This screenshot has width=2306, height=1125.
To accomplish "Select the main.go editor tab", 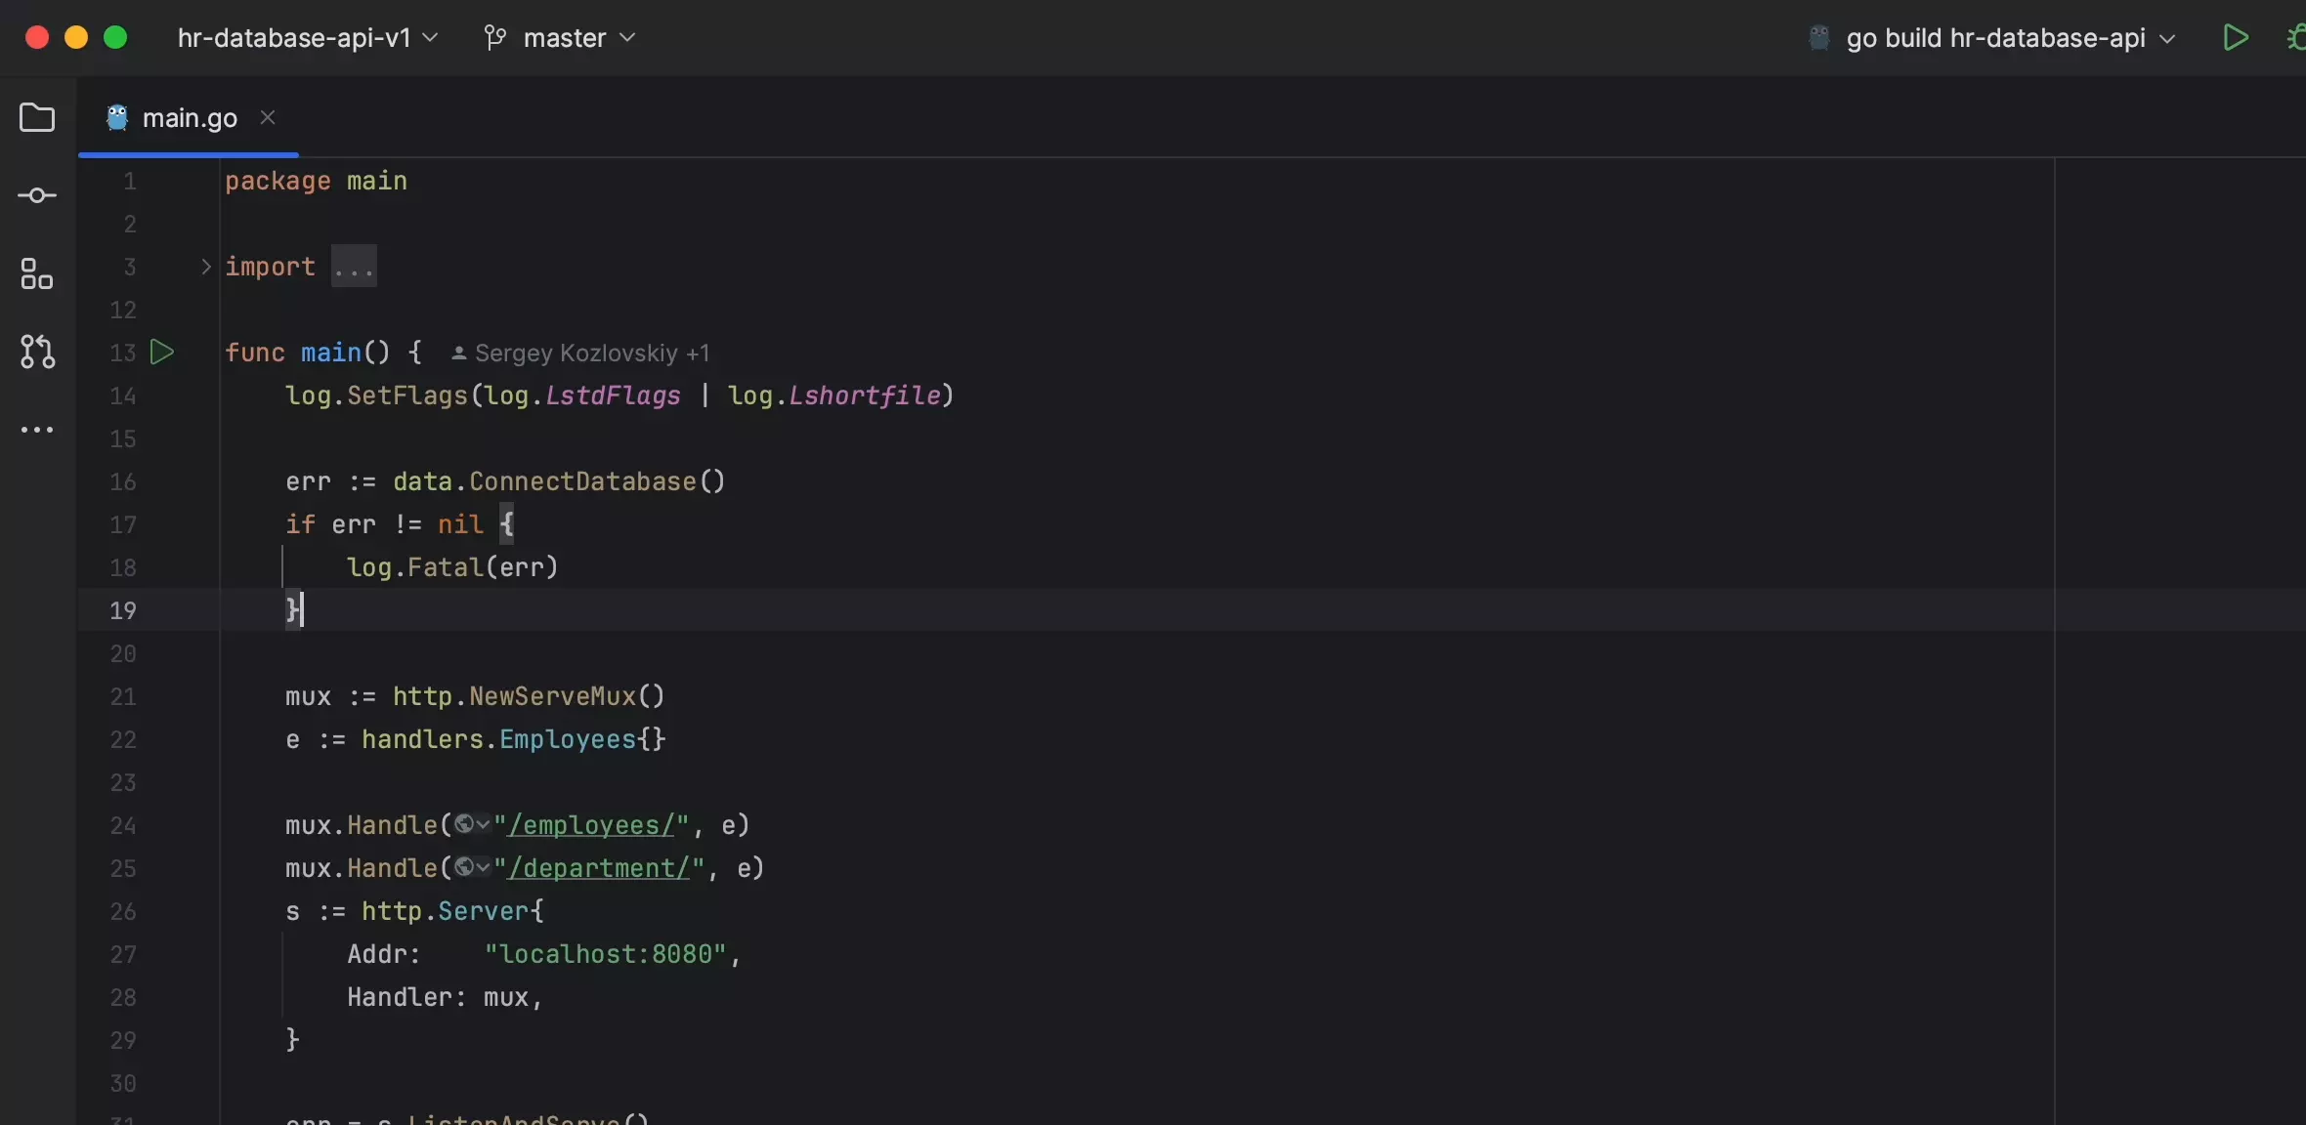I will click(189, 118).
